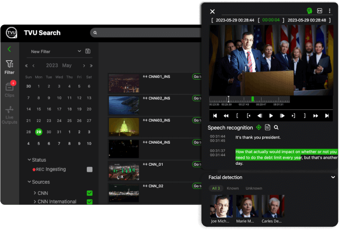Step one frame forward
Screen dimensions: 341x231
(282, 115)
